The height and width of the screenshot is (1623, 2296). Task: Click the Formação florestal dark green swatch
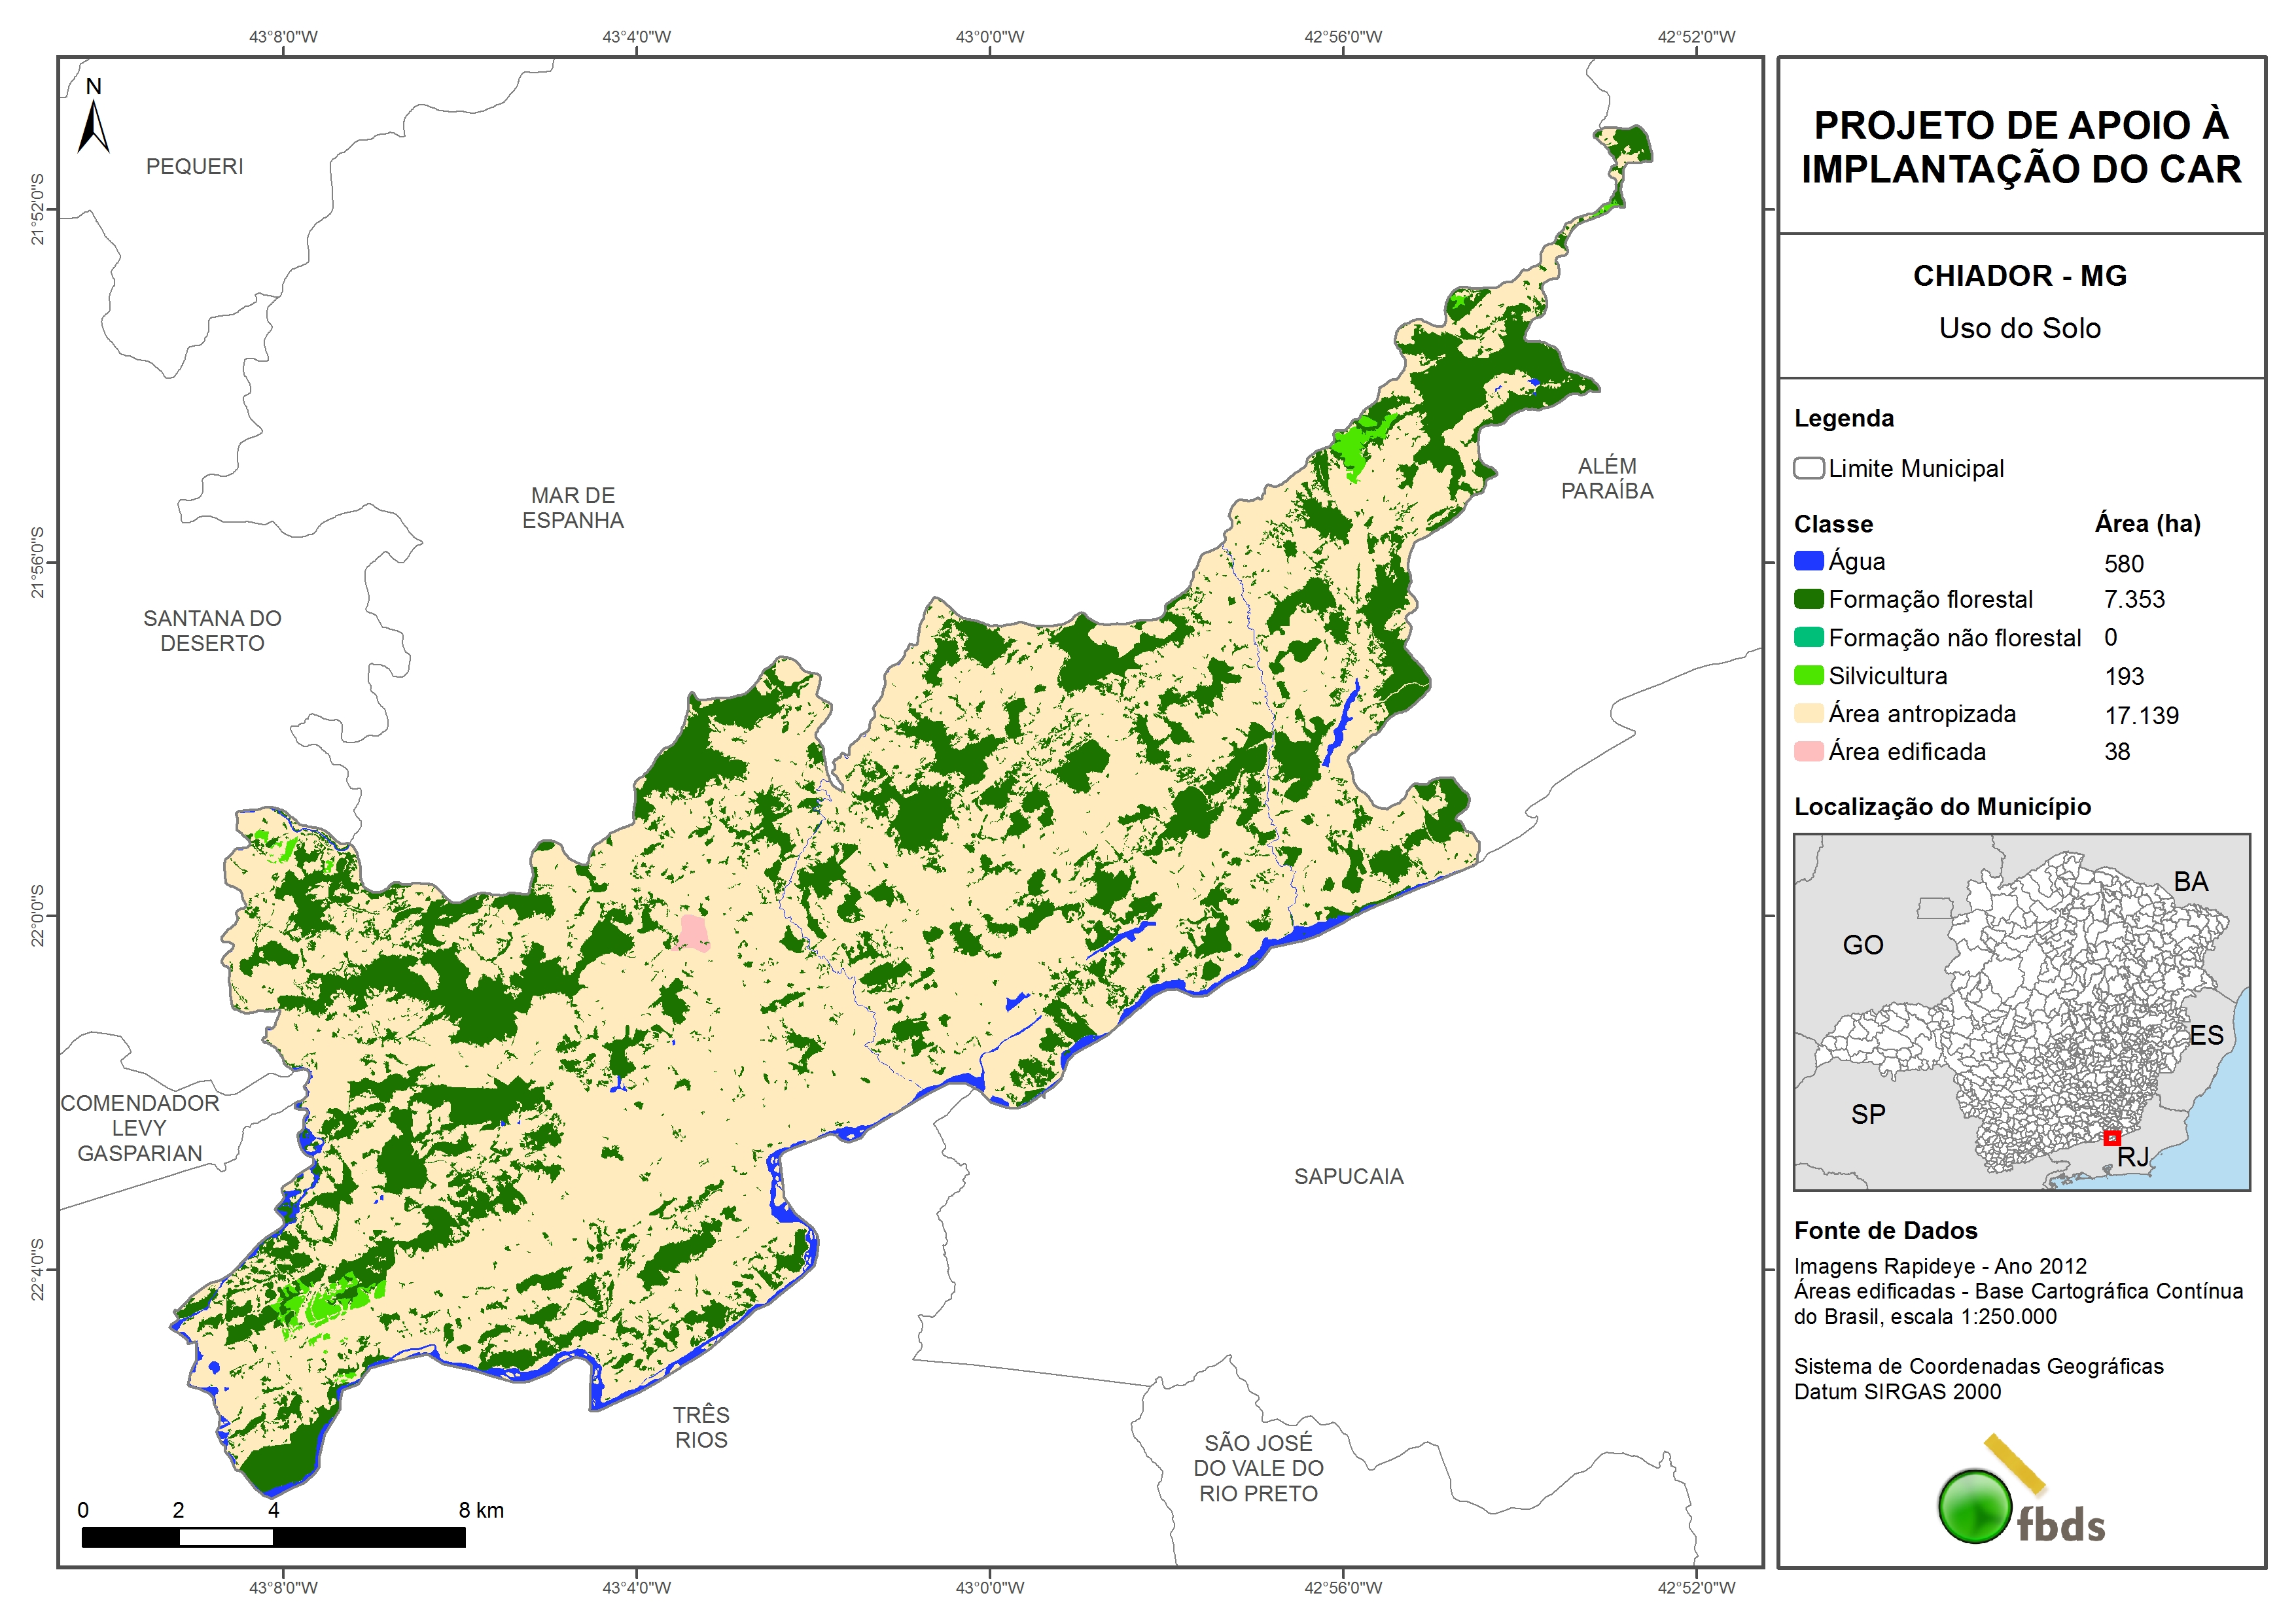(x=1808, y=599)
